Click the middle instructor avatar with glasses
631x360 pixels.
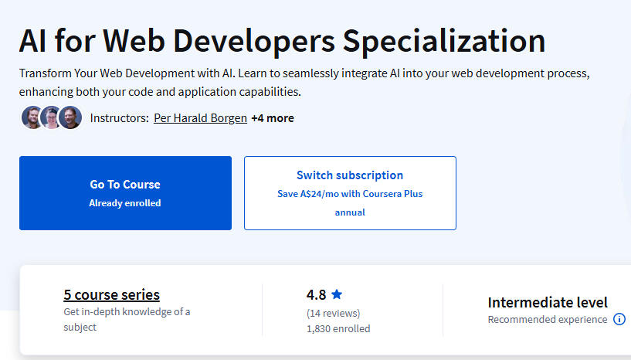tap(51, 117)
